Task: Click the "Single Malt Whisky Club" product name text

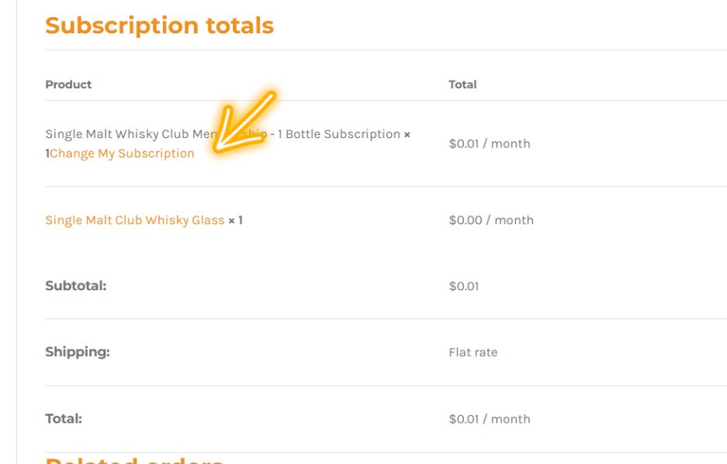Action: click(116, 134)
